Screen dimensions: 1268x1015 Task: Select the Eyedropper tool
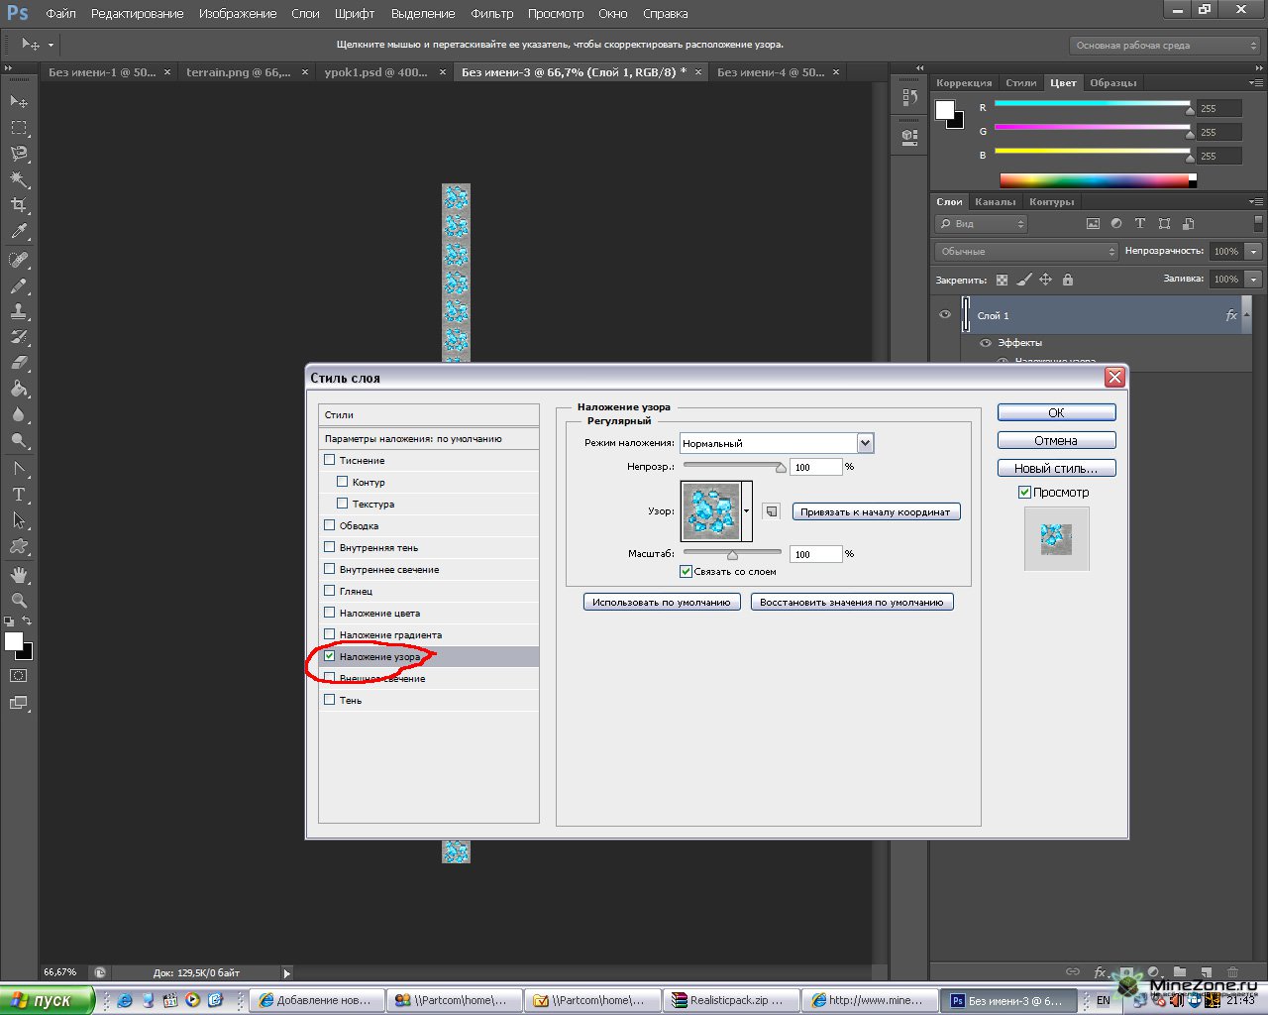[19, 232]
